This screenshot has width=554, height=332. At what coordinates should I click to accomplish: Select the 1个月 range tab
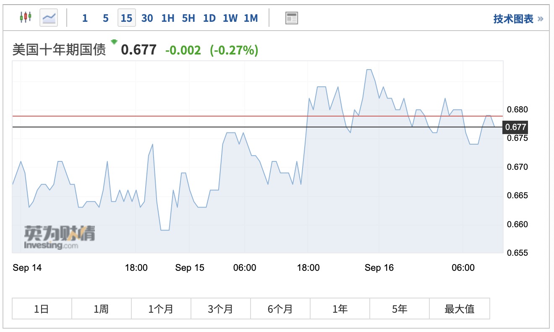161,309
